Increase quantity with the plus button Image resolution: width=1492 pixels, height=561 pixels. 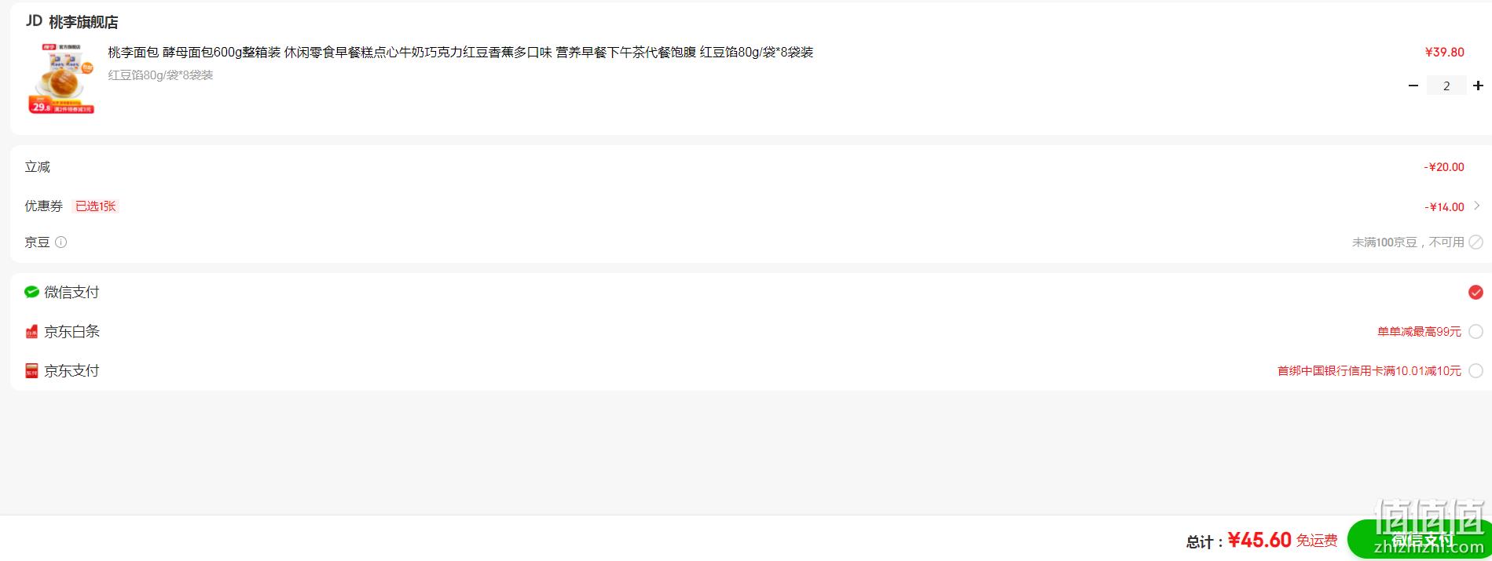click(1478, 86)
